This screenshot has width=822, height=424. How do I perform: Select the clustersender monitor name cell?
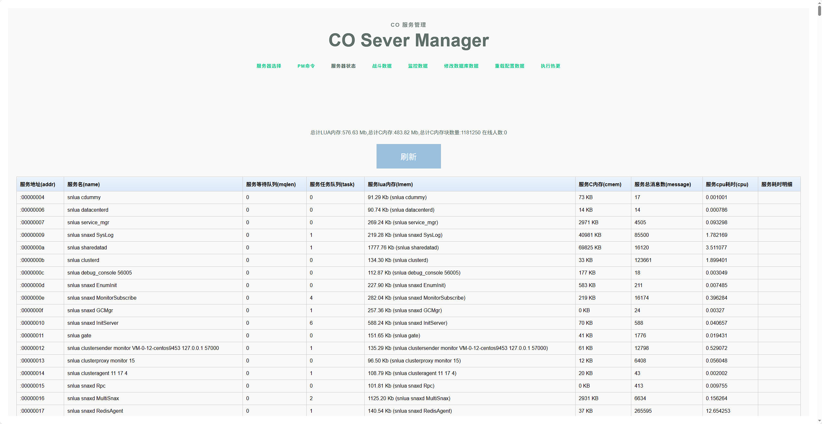tap(153, 348)
